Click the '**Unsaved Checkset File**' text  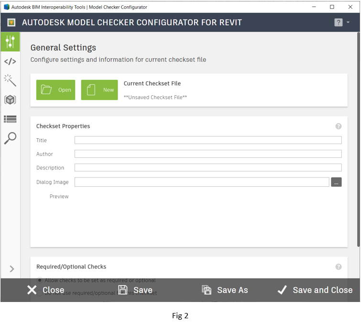click(x=155, y=97)
